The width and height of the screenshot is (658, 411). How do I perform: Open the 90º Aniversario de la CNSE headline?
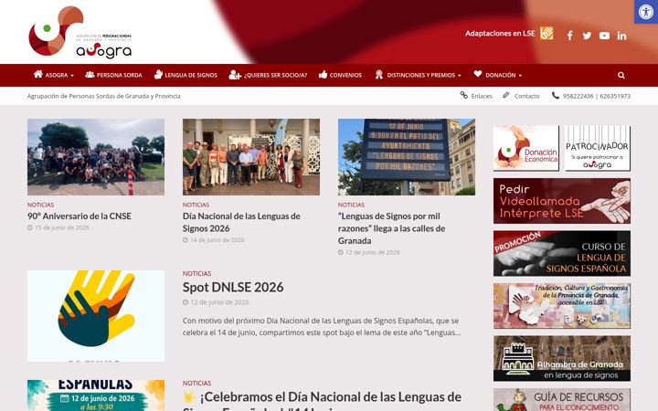pos(80,216)
